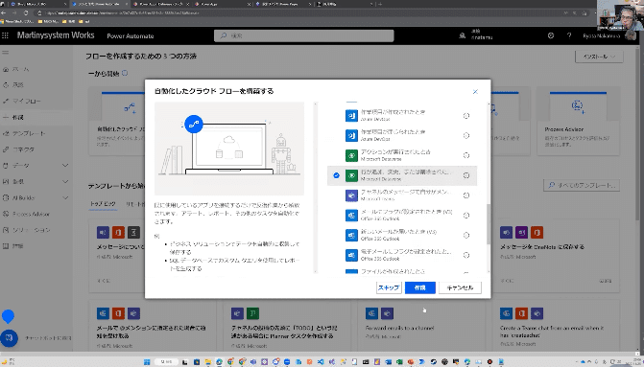Show info for 作業項目が作成されたとき trigger
The height and width of the screenshot is (367, 644).
(466, 116)
